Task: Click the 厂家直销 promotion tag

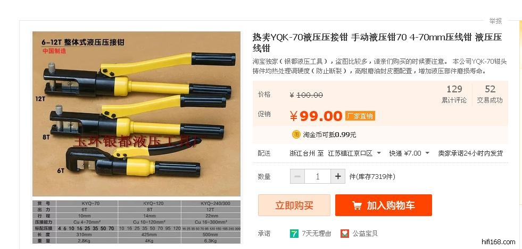Action: (360, 116)
